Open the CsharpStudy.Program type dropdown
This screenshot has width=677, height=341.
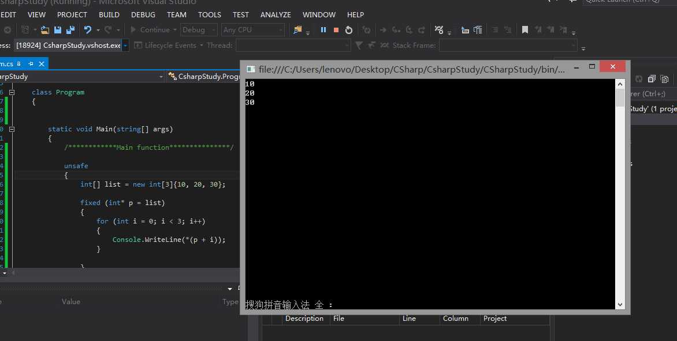point(203,76)
